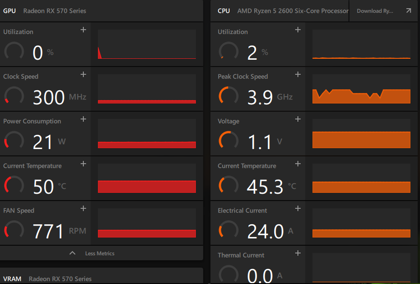Click the 'FAN Speed' label

(x=19, y=211)
